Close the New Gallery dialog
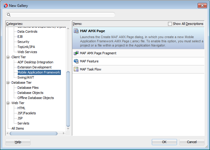This screenshot has height=150, width=210. point(202,5)
